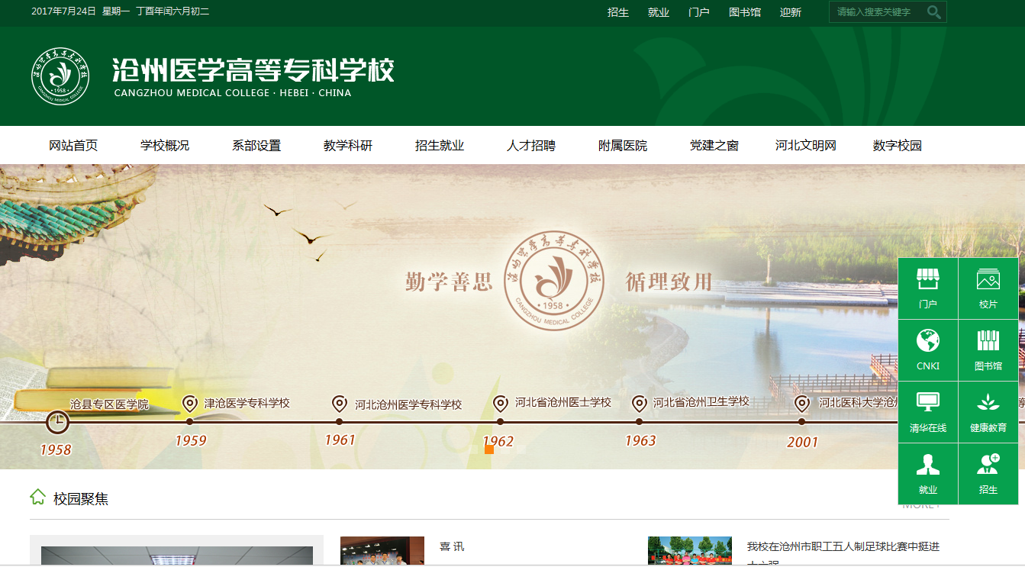This screenshot has width=1025, height=567.
Task: Click the orange banner slide indicator
Action: point(489,449)
